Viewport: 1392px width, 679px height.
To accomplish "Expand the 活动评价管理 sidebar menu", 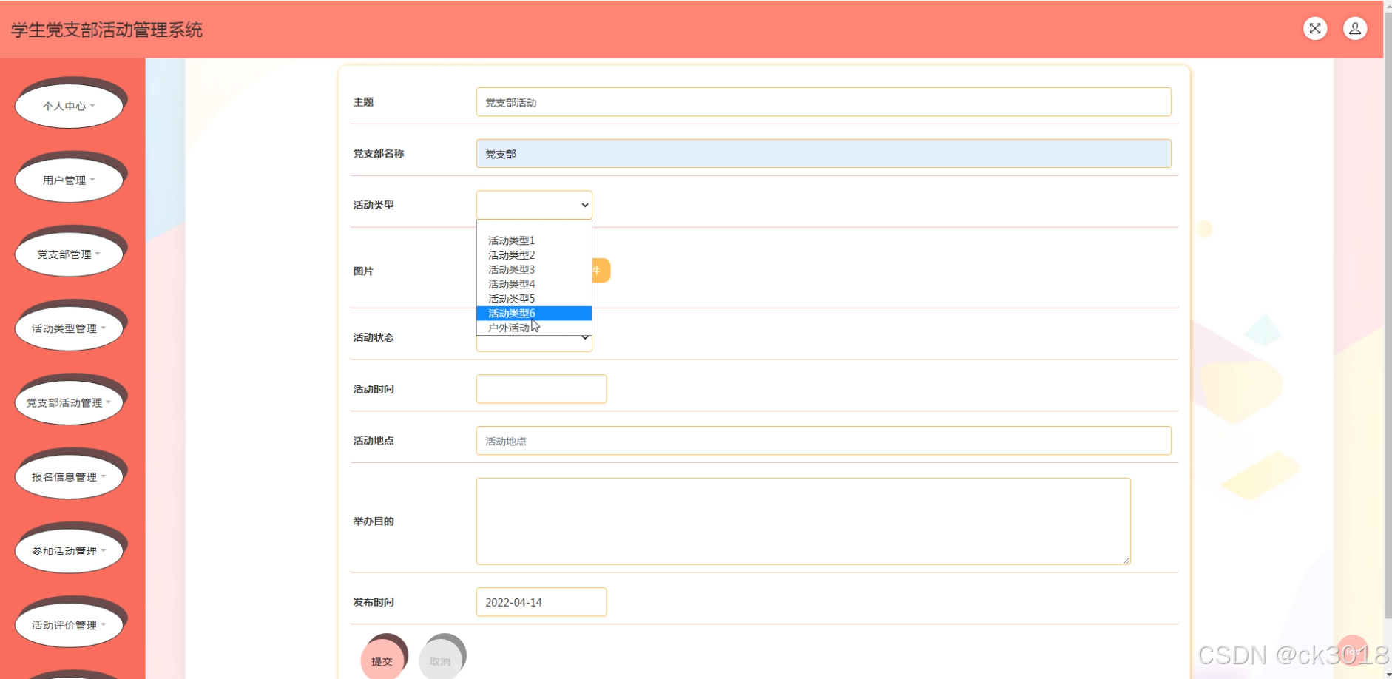I will point(69,625).
